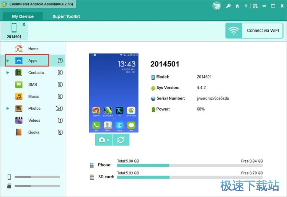This screenshot has height=197, width=287.
Task: Open Contacts in the sidebar
Action: click(33, 73)
